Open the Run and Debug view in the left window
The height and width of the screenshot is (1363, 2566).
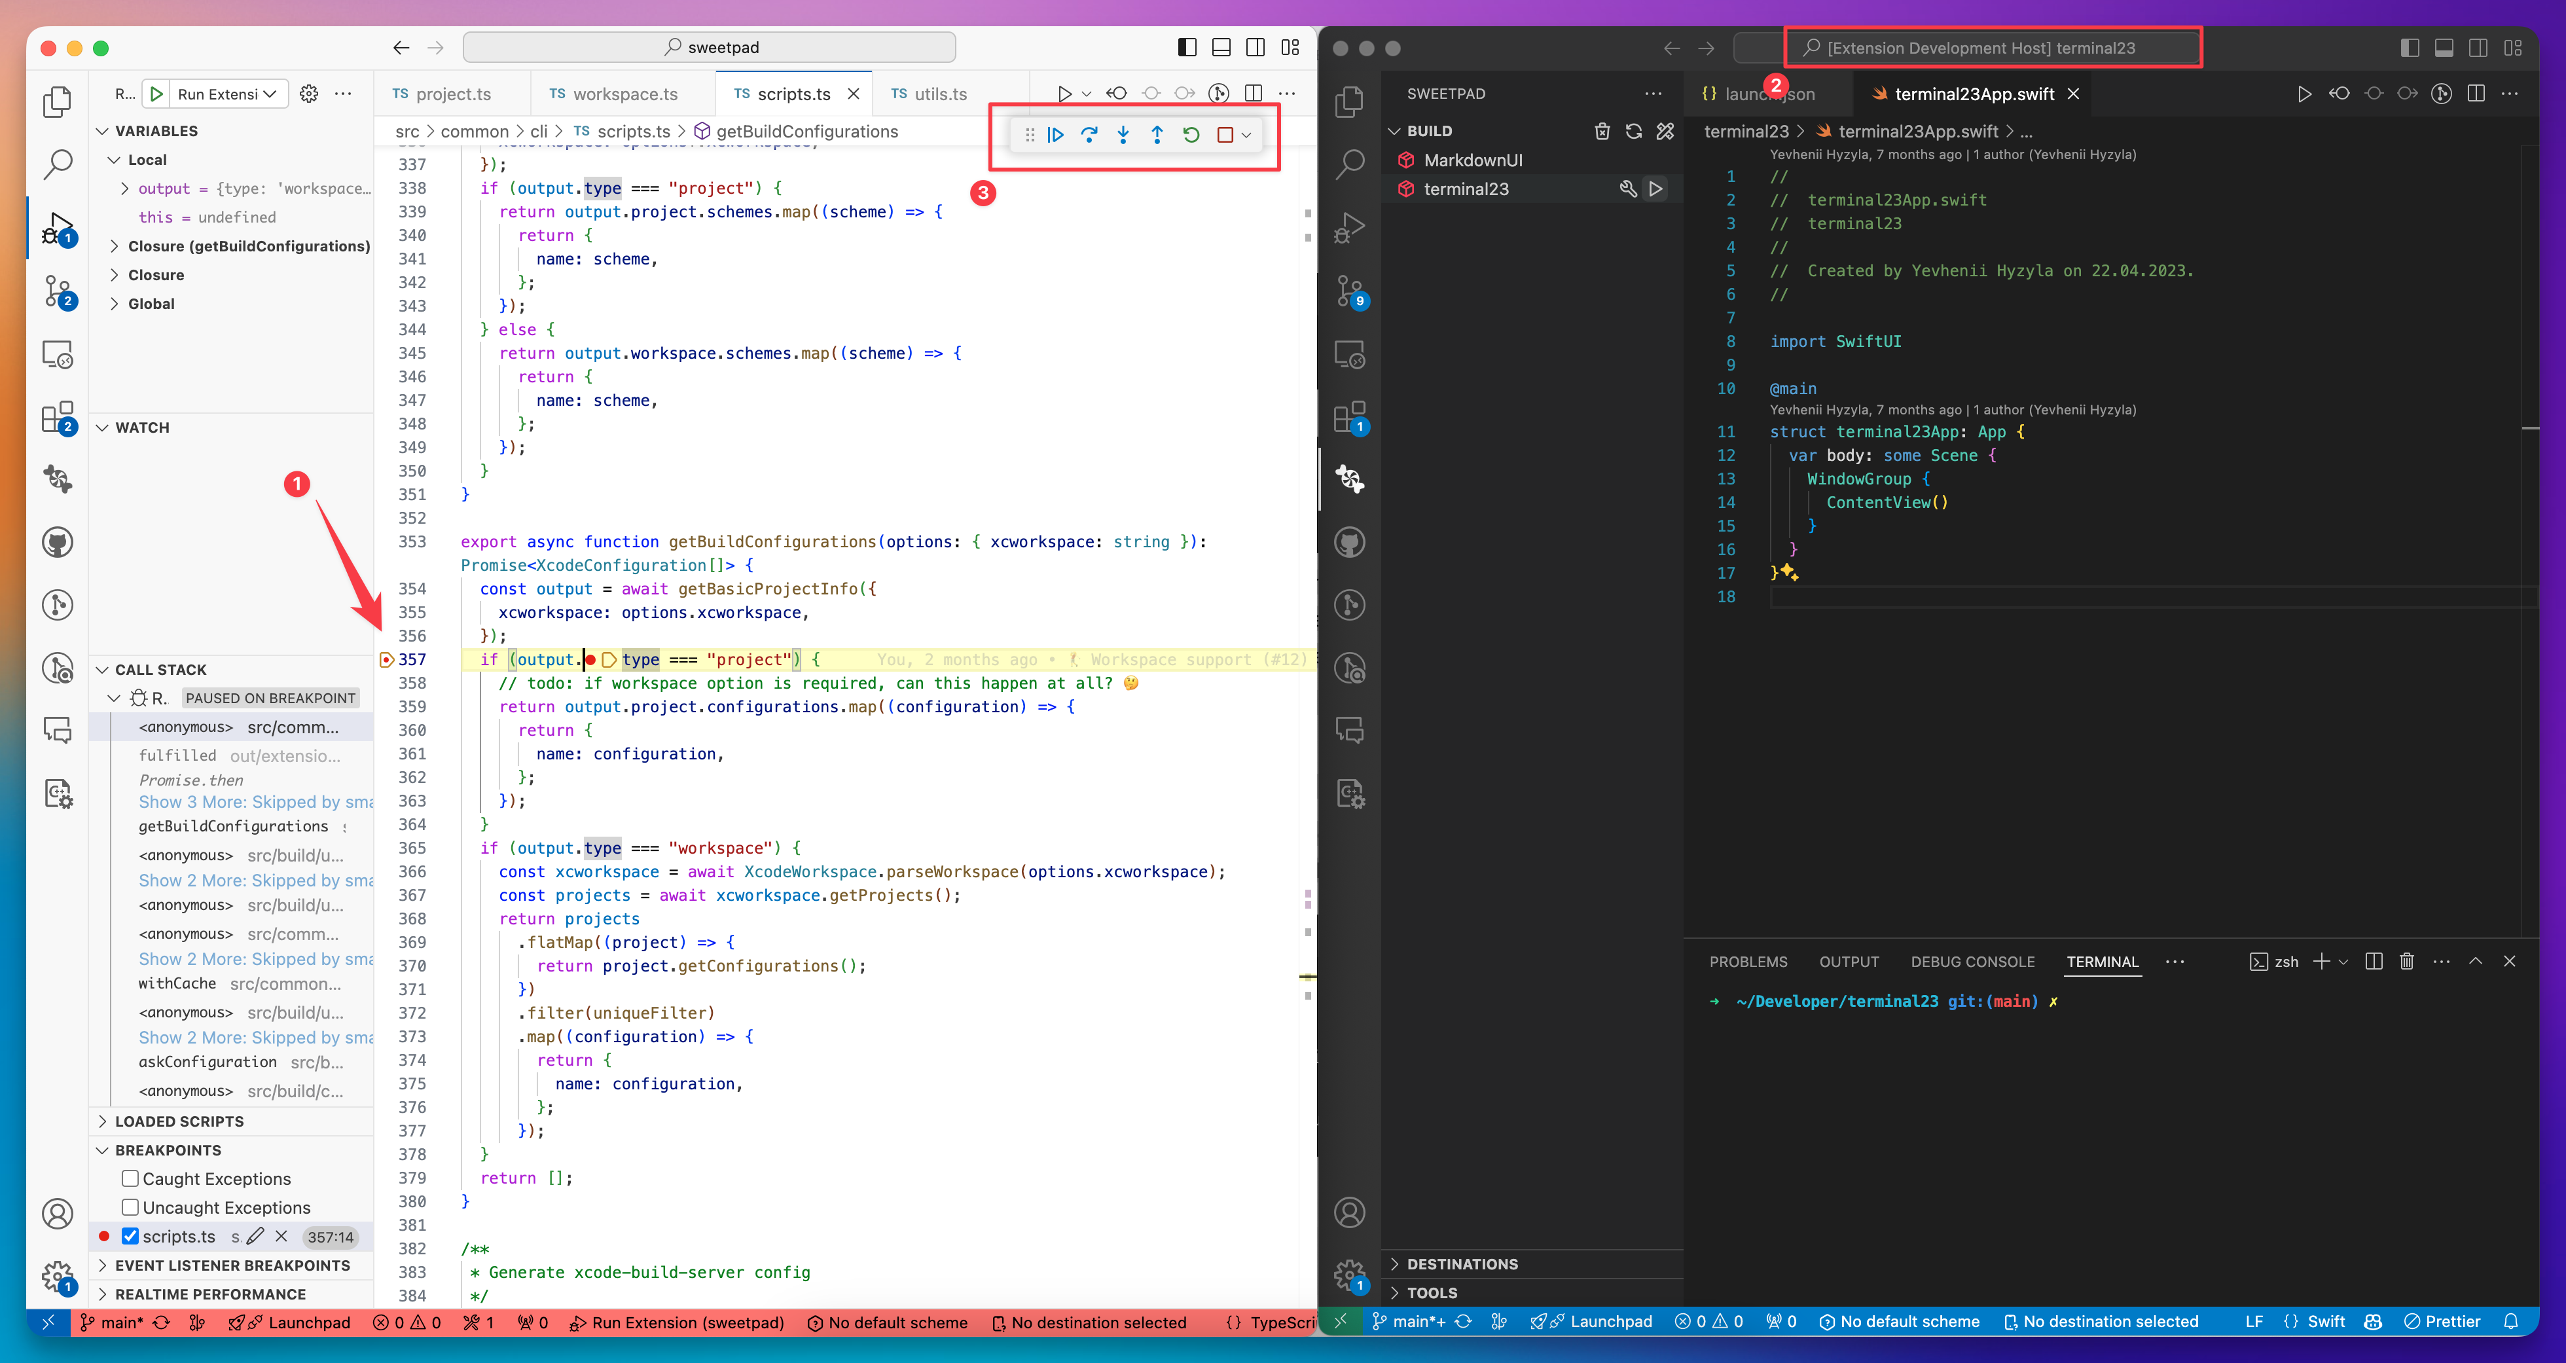click(58, 228)
